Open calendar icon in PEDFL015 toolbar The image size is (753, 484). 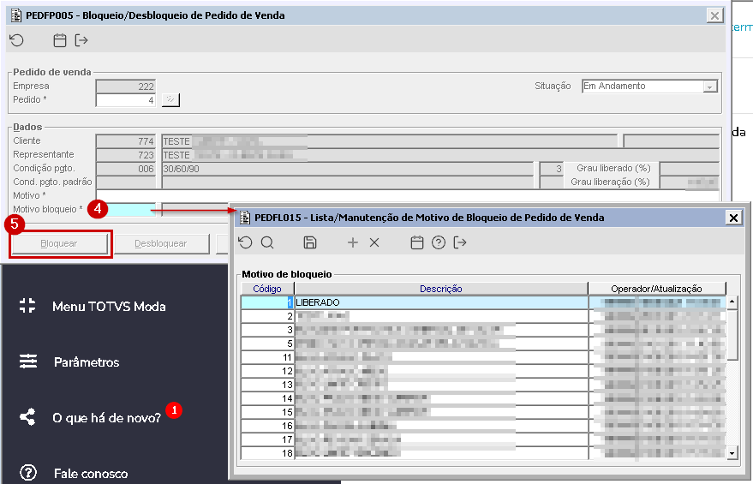click(417, 242)
